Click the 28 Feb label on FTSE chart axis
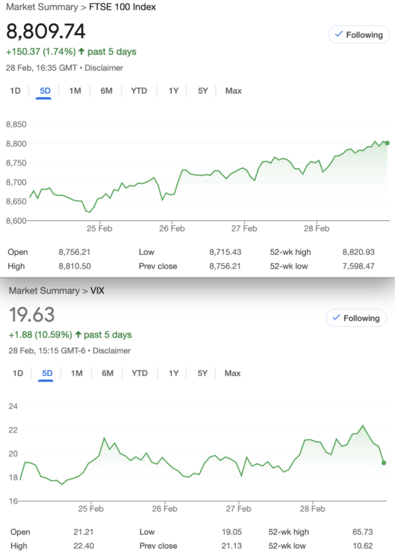Viewport: 395px width, 551px height. click(316, 229)
